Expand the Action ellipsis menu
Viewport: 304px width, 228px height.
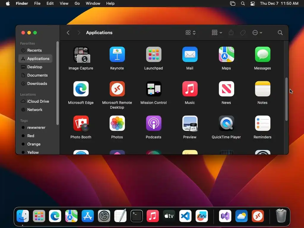tap(257, 33)
